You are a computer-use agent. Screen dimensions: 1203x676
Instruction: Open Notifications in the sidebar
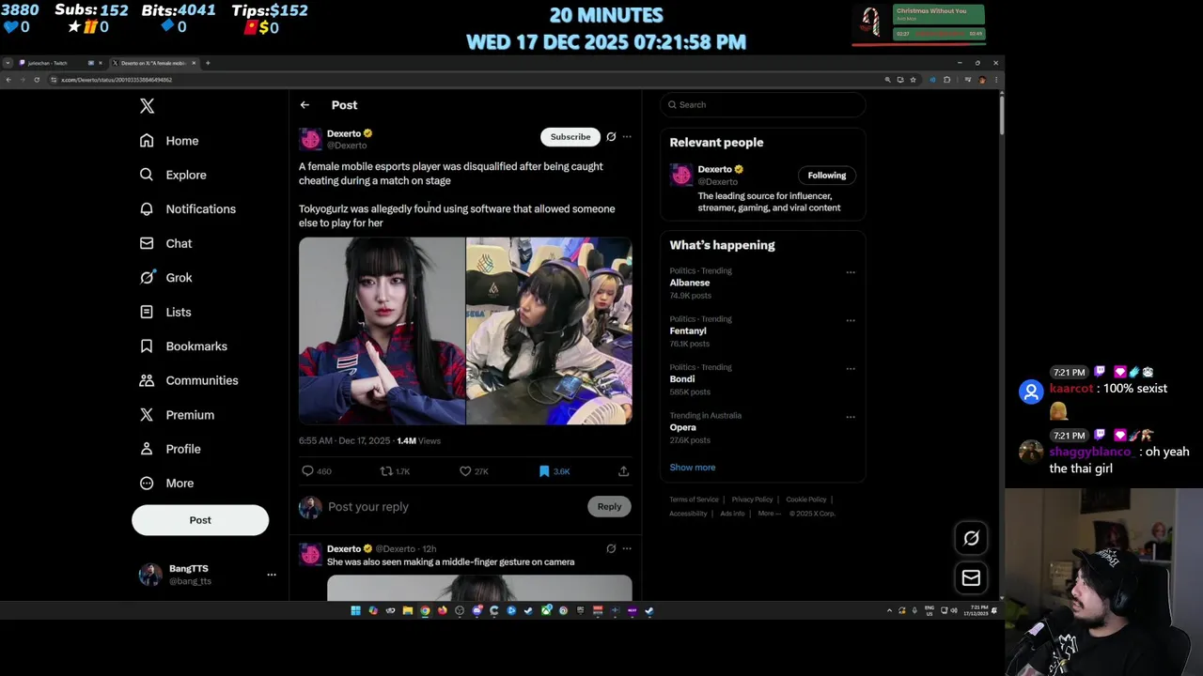[187, 209]
